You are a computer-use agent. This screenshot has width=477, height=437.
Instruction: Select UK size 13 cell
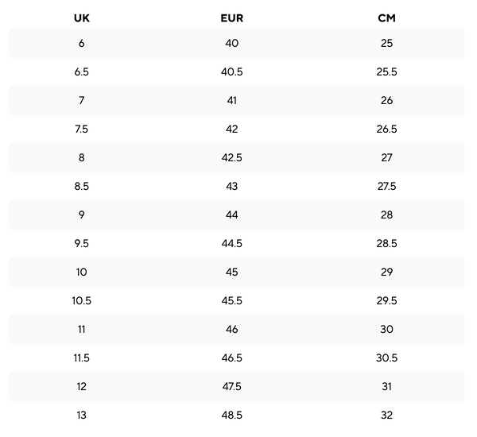click(82, 415)
